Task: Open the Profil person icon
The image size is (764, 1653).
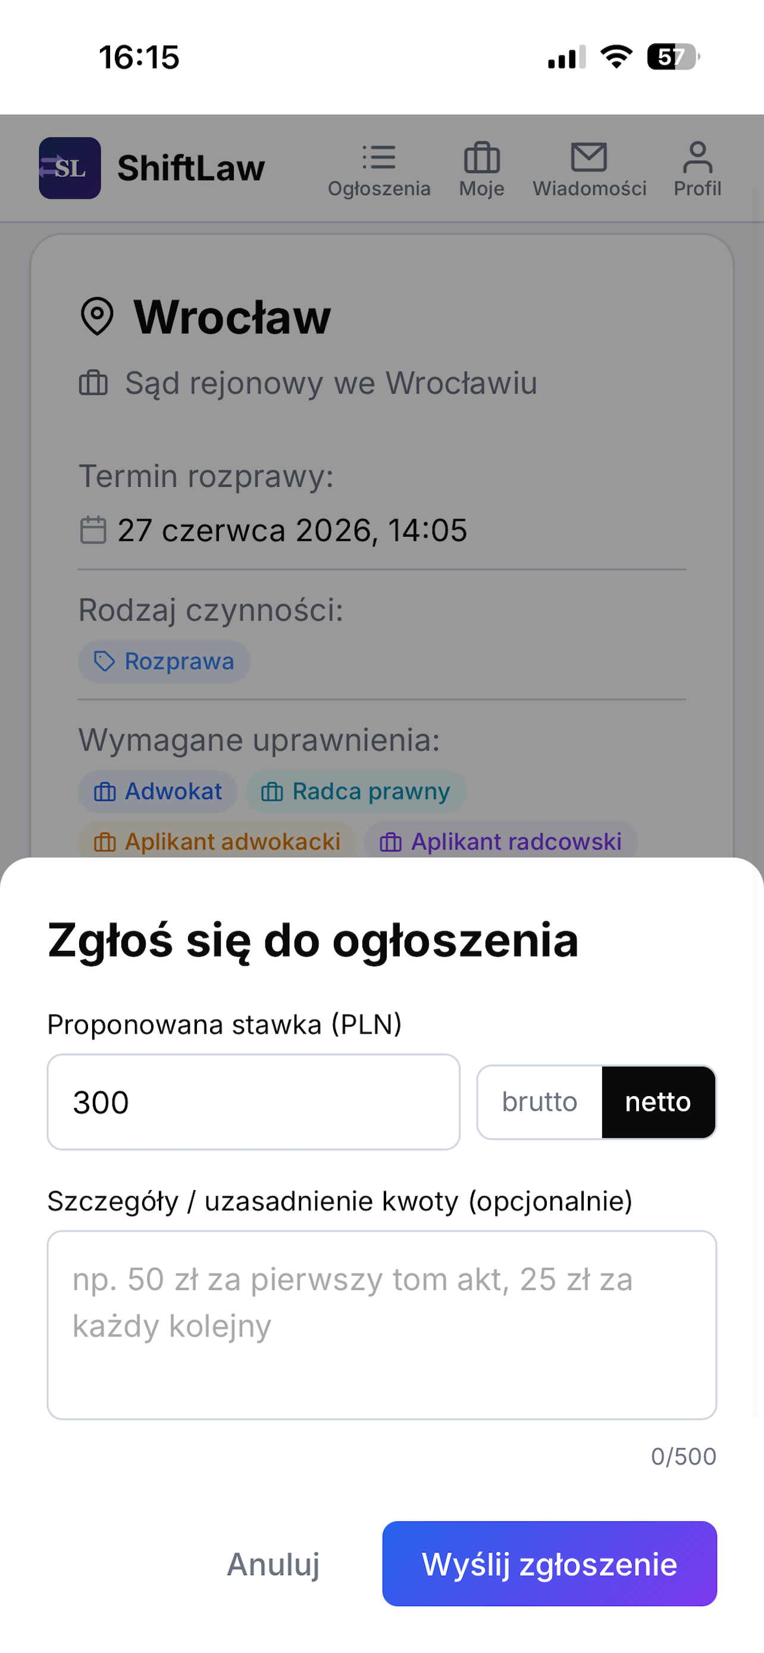Action: point(697,158)
